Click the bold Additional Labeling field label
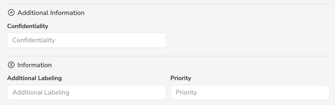Image resolution: width=335 pixels, height=105 pixels. (x=35, y=78)
